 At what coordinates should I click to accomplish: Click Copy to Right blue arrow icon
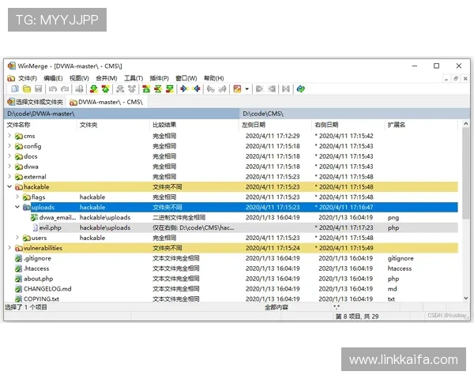(184, 89)
